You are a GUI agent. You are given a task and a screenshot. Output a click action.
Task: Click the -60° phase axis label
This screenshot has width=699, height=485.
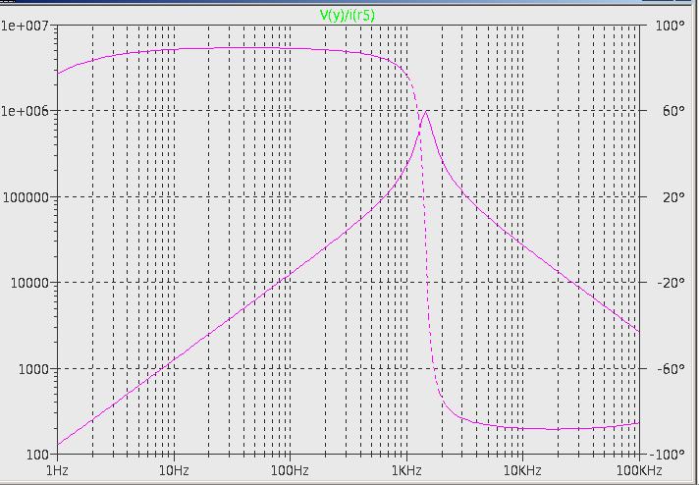click(672, 369)
